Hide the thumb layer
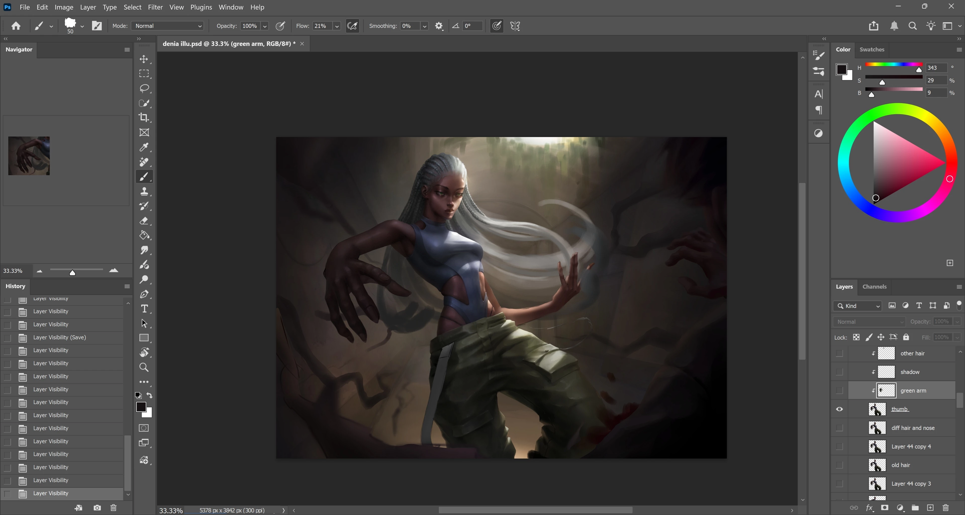This screenshot has height=515, width=965. click(839, 409)
